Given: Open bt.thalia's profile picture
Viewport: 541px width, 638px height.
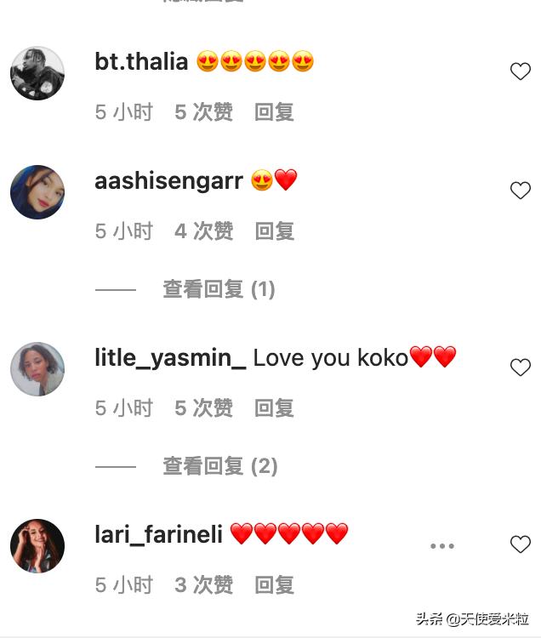Looking at the screenshot, I should pos(37,73).
